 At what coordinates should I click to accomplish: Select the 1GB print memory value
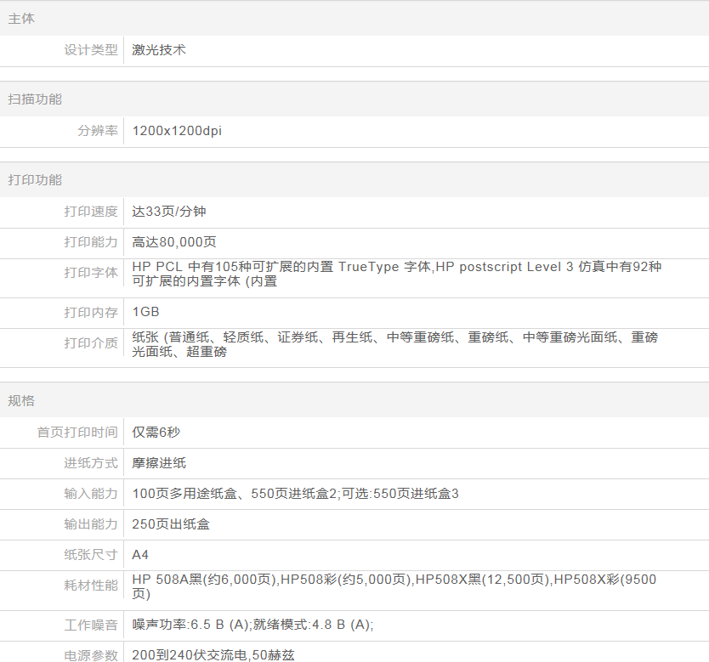145,312
